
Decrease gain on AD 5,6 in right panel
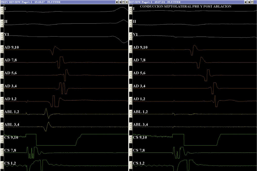tap(130, 76)
